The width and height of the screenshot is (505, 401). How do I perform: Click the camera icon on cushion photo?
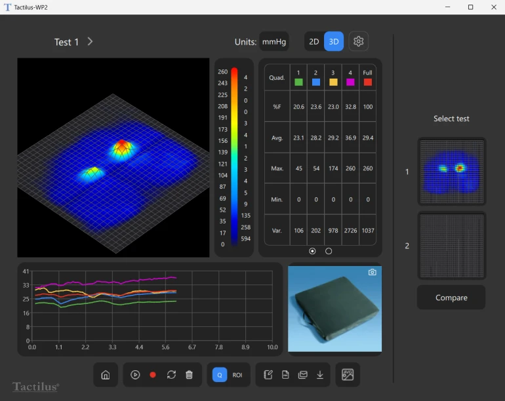[x=373, y=272]
